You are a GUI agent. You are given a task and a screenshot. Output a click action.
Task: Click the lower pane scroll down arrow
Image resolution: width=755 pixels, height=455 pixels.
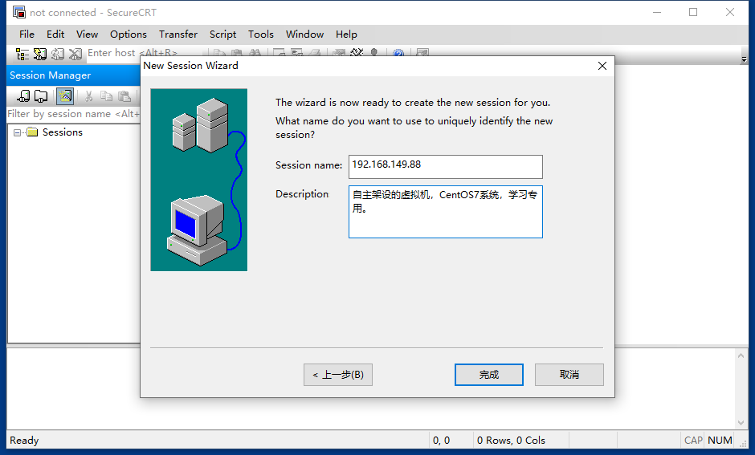tap(741, 423)
